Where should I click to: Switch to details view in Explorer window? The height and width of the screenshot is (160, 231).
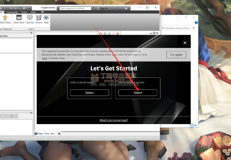pyautogui.click(x=192, y=126)
